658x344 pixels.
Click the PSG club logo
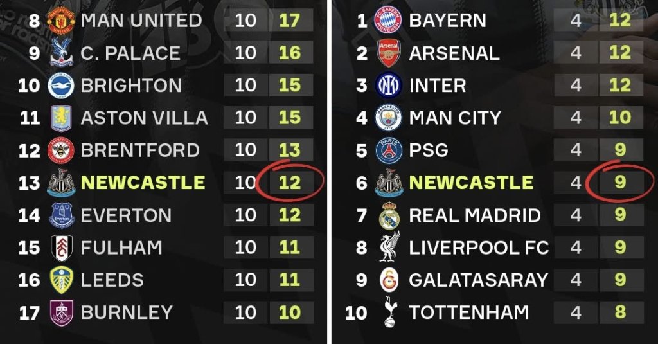pos(388,150)
